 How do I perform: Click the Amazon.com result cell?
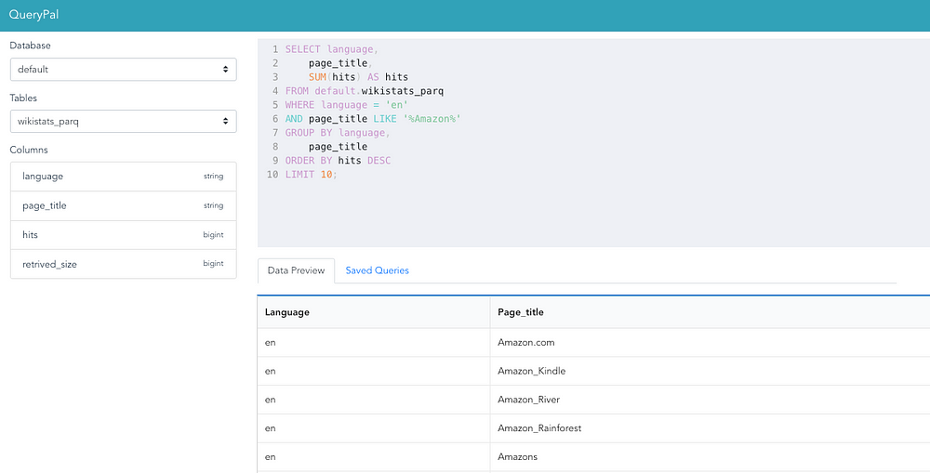click(710, 343)
